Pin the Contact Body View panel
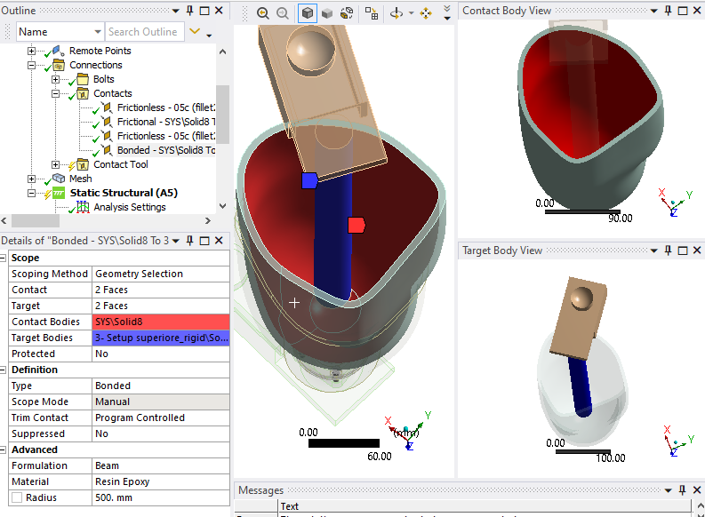 coord(669,11)
